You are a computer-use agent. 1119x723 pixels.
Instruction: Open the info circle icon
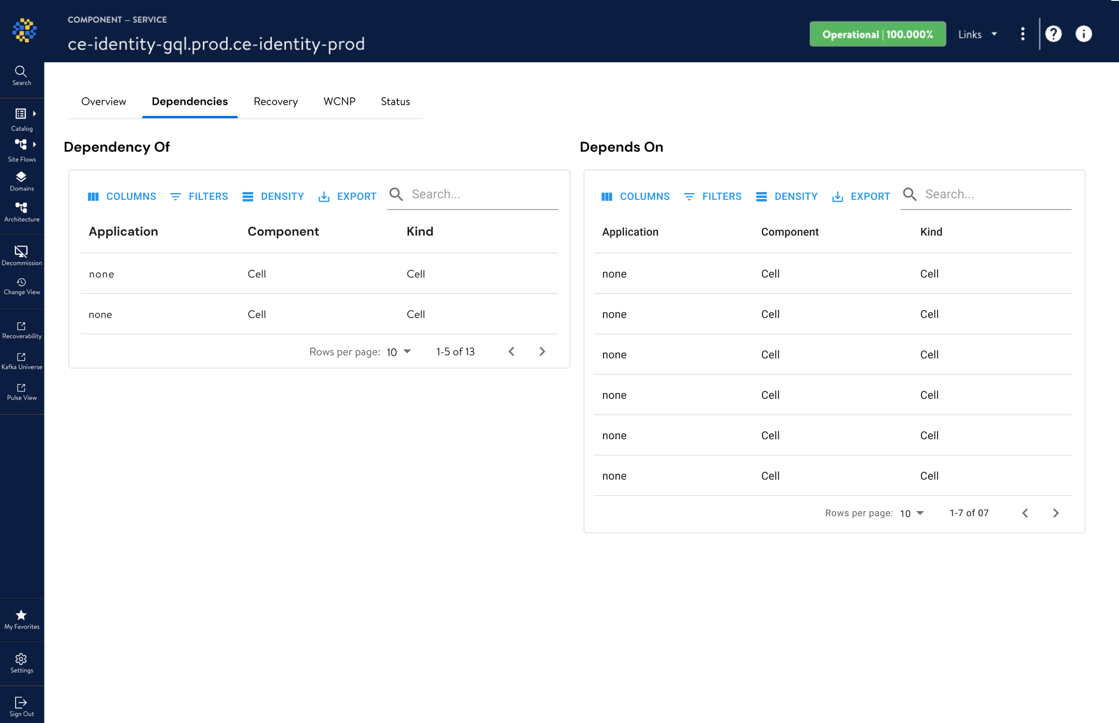point(1083,34)
